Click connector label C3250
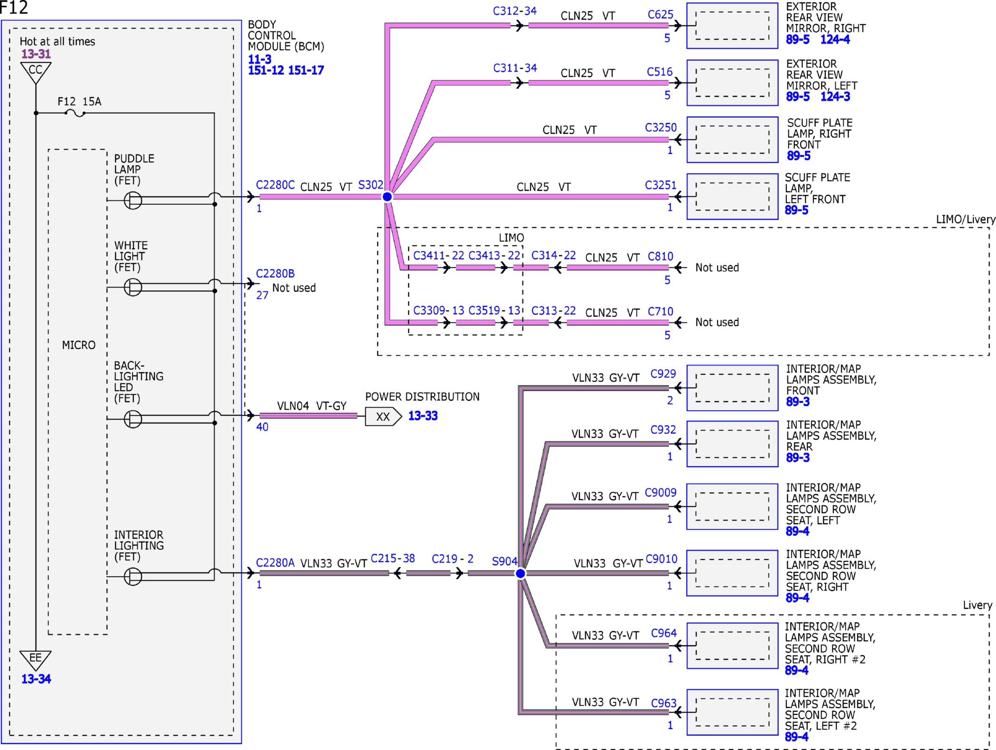 click(661, 128)
